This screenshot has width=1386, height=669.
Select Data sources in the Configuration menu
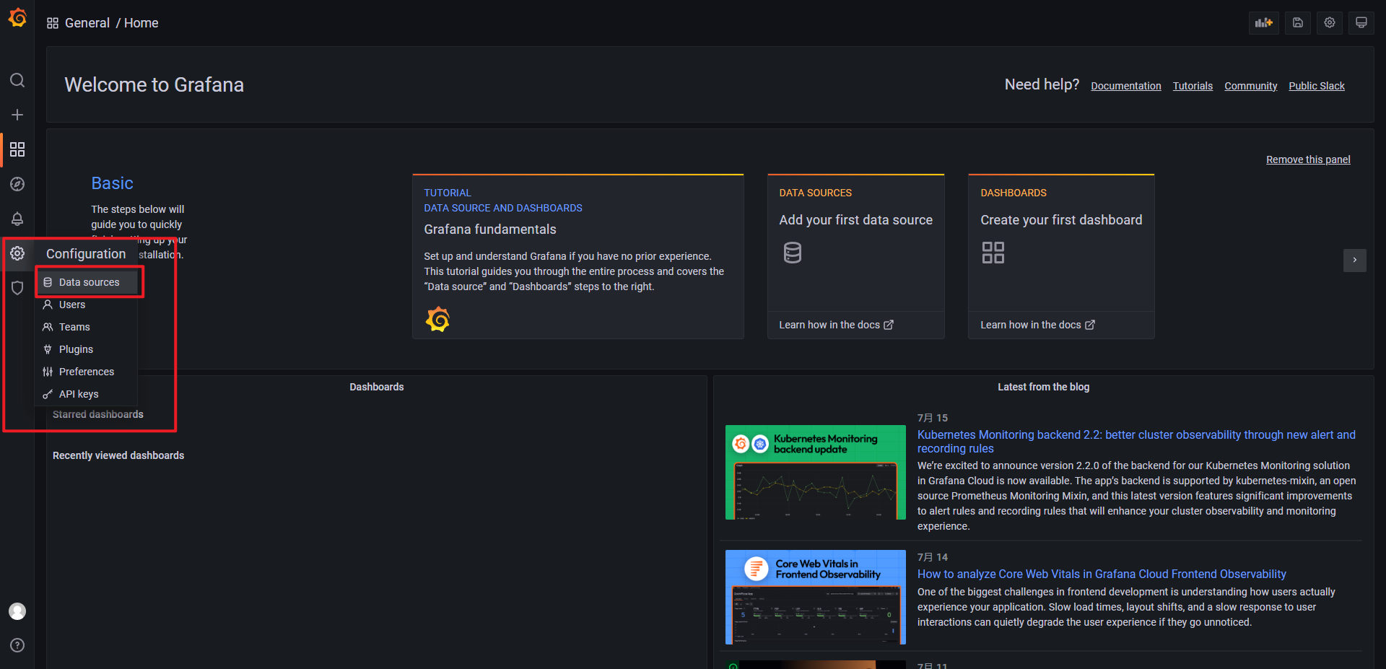(87, 282)
